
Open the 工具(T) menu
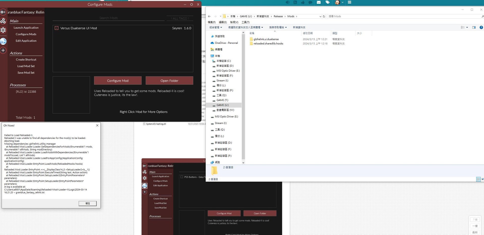(x=245, y=22)
